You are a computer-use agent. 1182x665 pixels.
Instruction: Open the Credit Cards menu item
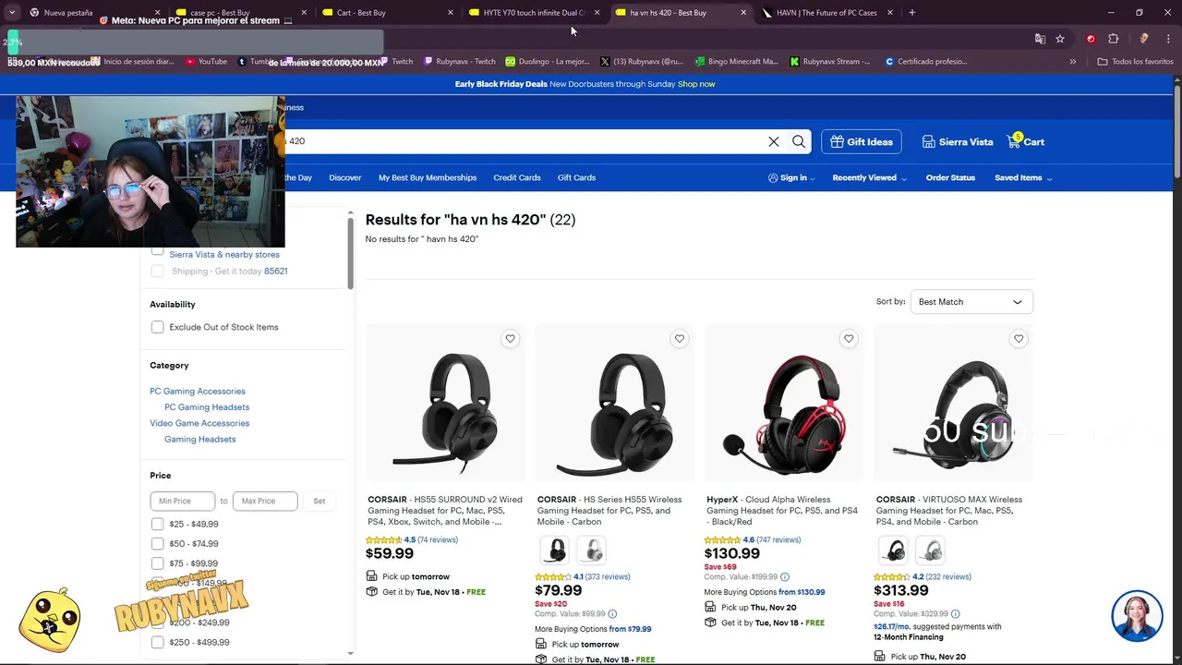(517, 178)
